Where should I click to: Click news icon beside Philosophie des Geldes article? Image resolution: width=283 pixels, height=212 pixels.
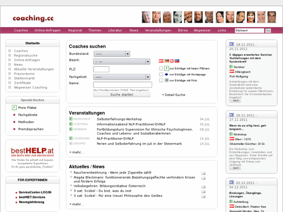coord(203,196)
